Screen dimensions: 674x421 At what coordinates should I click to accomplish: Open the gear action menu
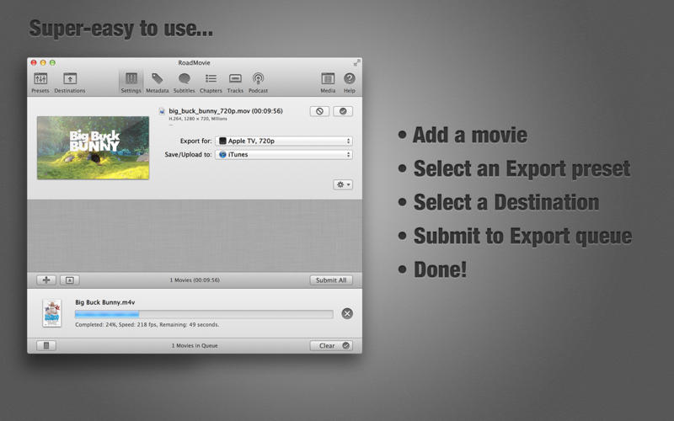343,184
